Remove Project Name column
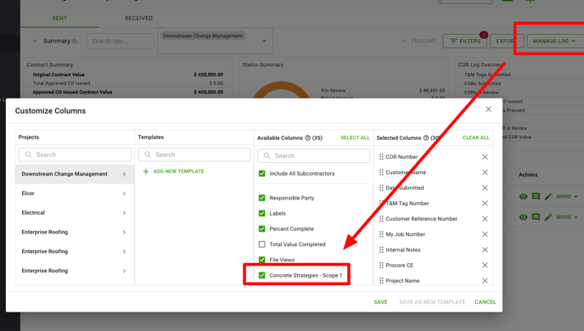The width and height of the screenshot is (584, 331). pyautogui.click(x=485, y=281)
